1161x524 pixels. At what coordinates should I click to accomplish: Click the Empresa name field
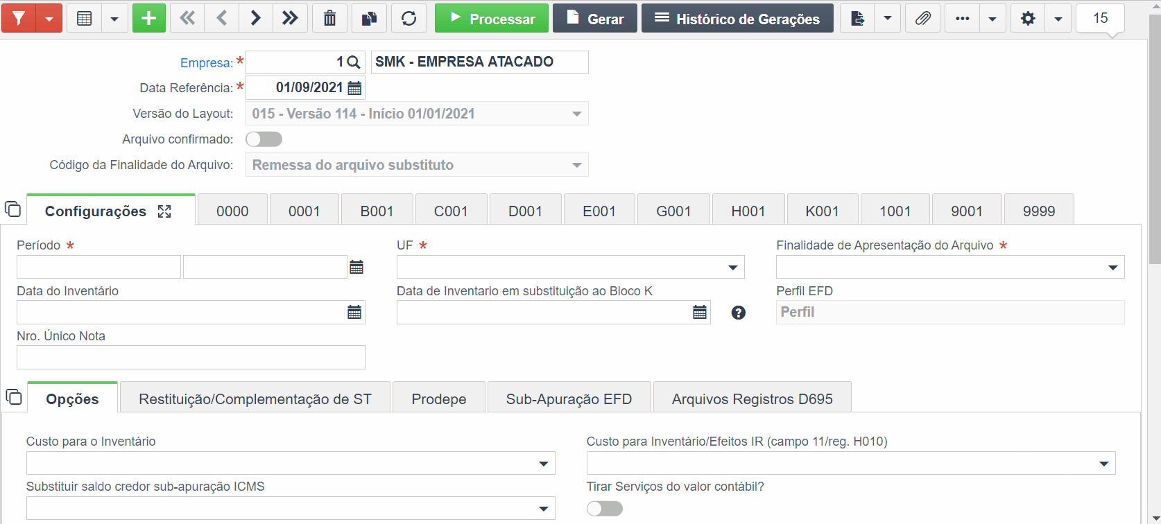(x=480, y=62)
